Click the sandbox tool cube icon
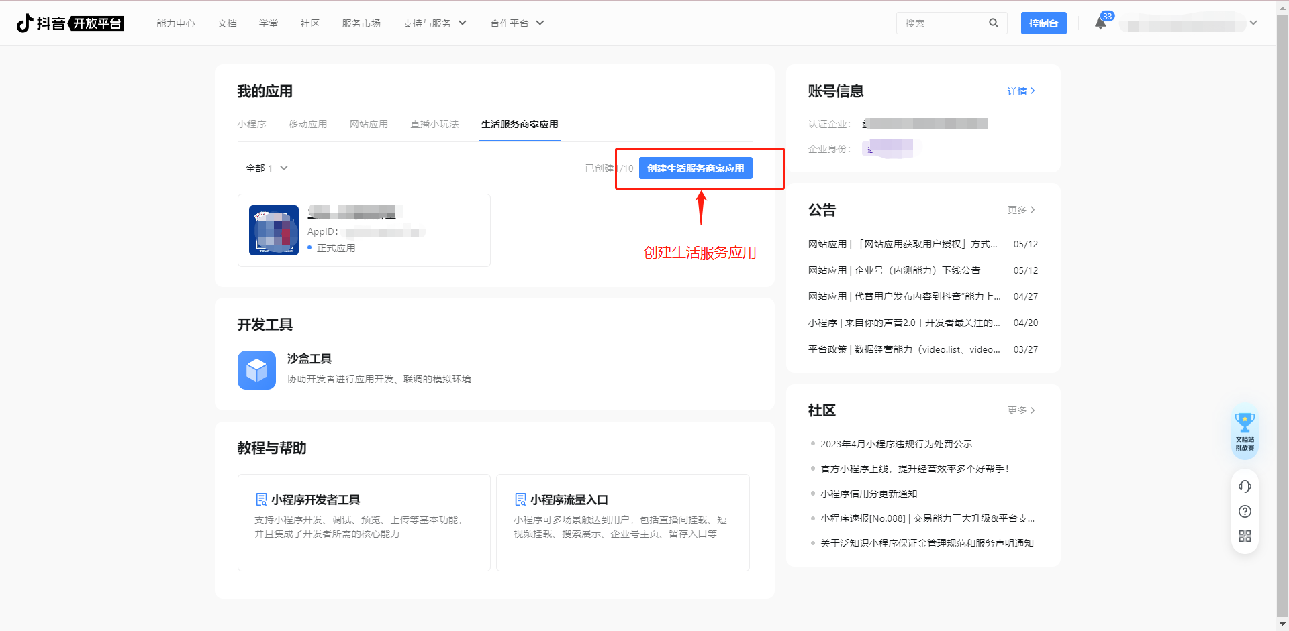1289x631 pixels. click(256, 370)
